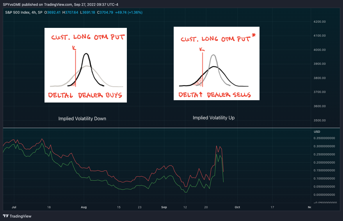Click the 4100.00 price scale label
Viewport: 343px width, 221px height.
coord(320,36)
